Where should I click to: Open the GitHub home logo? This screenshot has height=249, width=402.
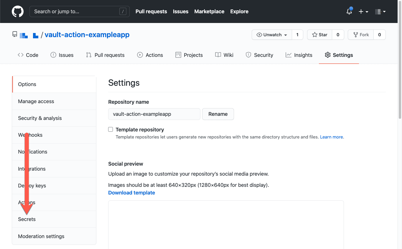pos(17,11)
